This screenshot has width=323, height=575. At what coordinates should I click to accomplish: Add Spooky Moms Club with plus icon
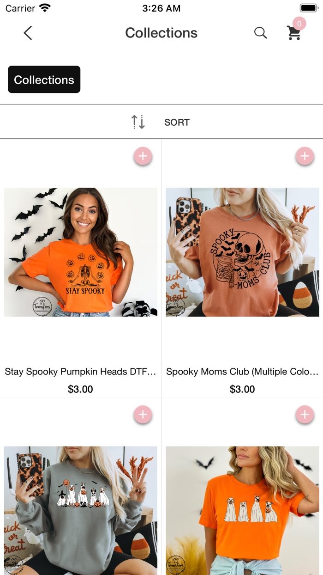click(x=305, y=156)
